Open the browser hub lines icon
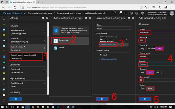175x109 pixels. (154, 7)
